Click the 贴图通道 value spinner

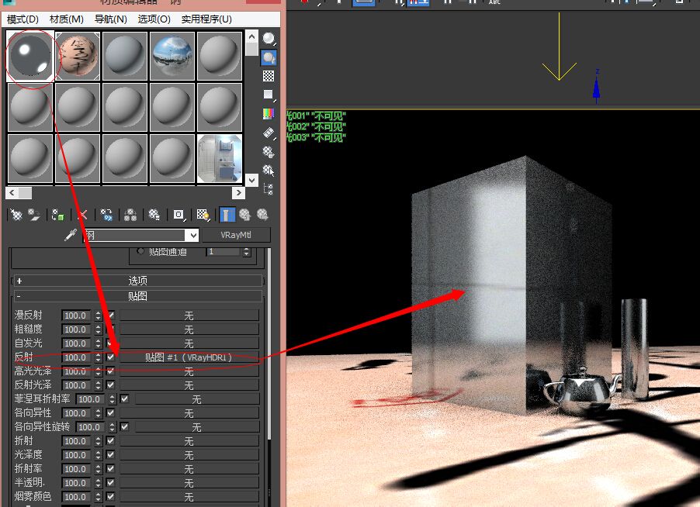pos(247,252)
